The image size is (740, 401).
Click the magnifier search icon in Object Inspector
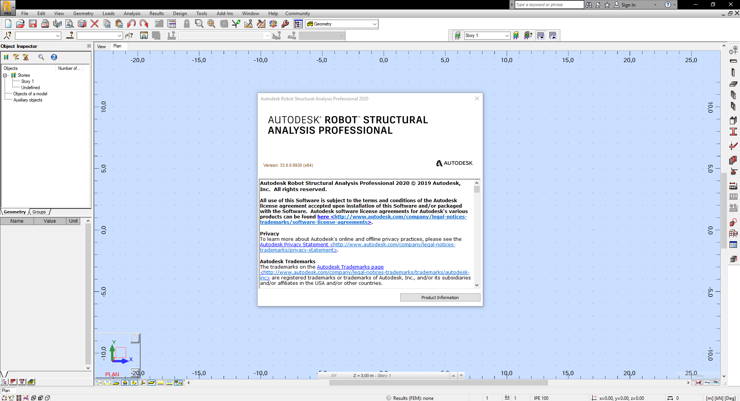pyautogui.click(x=41, y=57)
